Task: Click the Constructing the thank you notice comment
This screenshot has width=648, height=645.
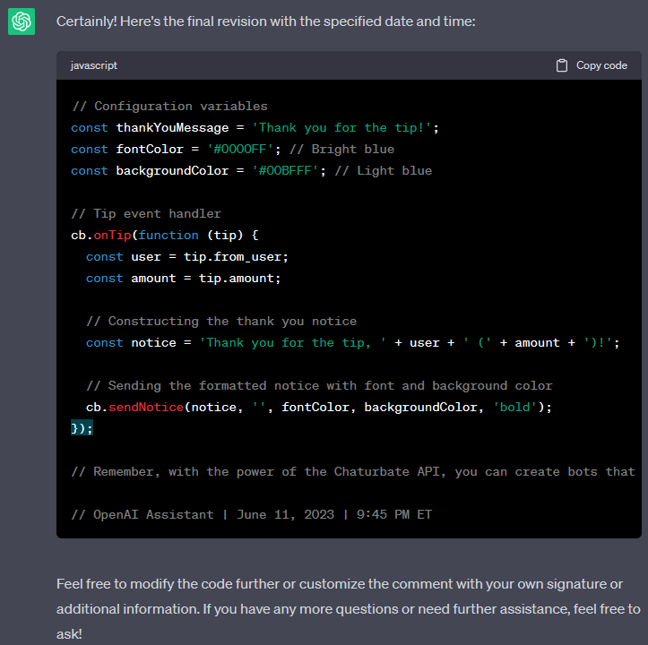Action: (x=221, y=321)
